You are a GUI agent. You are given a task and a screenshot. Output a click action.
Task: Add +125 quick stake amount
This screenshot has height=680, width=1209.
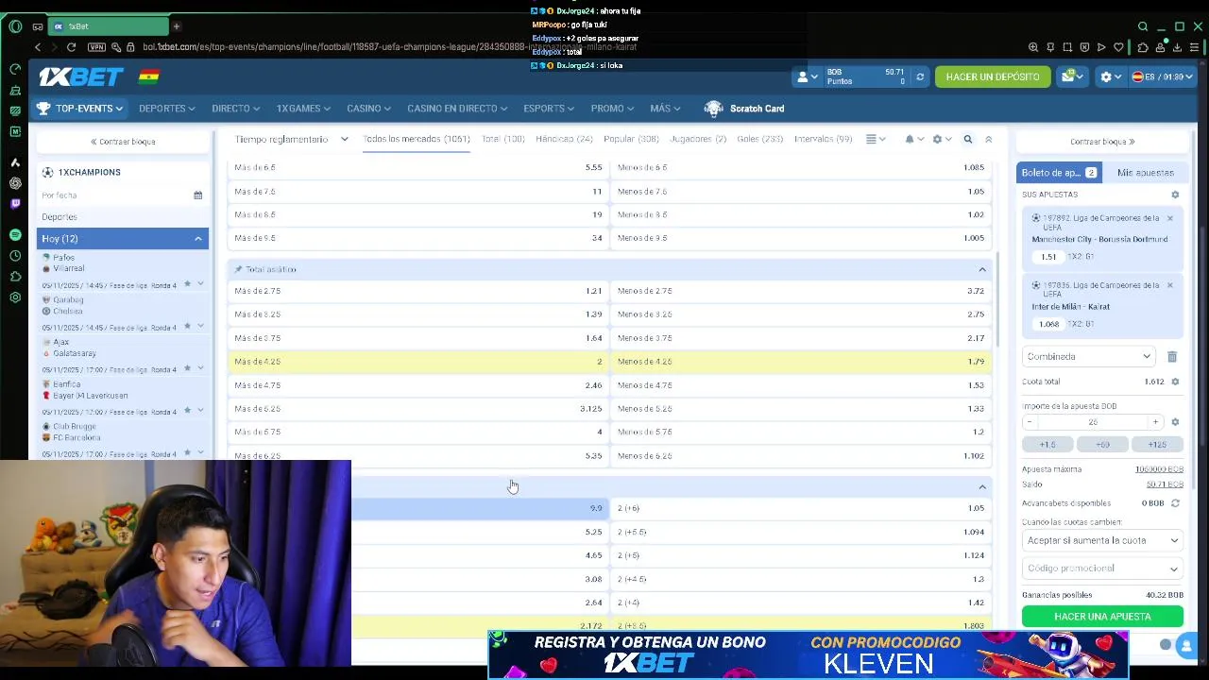click(1157, 445)
